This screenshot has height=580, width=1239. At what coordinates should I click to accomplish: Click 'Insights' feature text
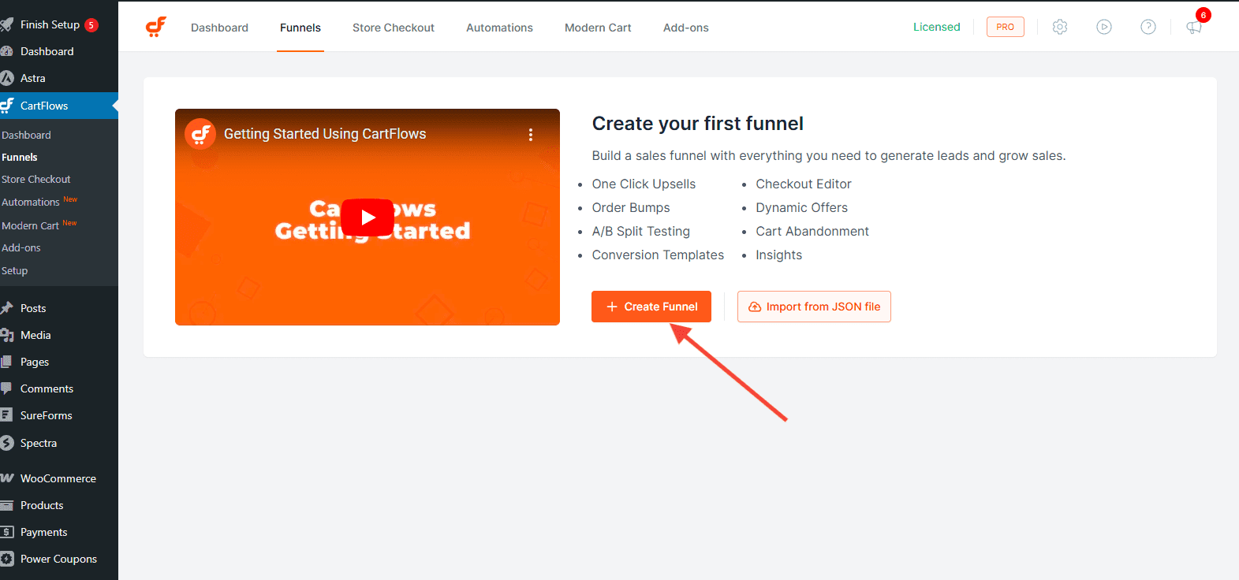pyautogui.click(x=779, y=255)
